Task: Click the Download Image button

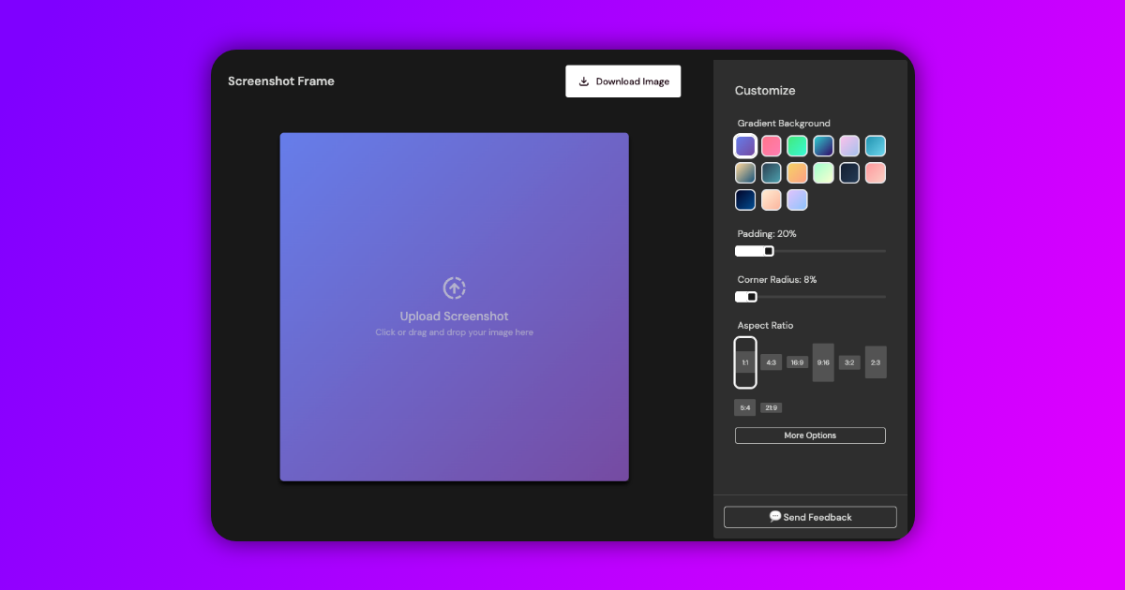Action: click(623, 81)
